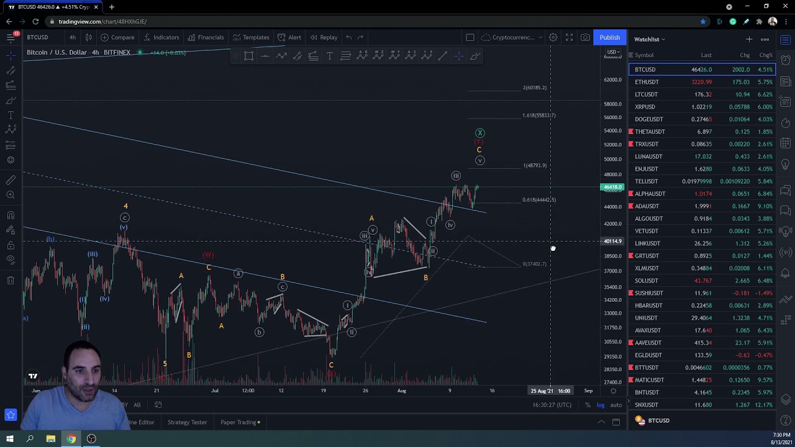Select SOLUSDT row in the watchlist
This screenshot has width=795, height=447.
[x=702, y=281]
